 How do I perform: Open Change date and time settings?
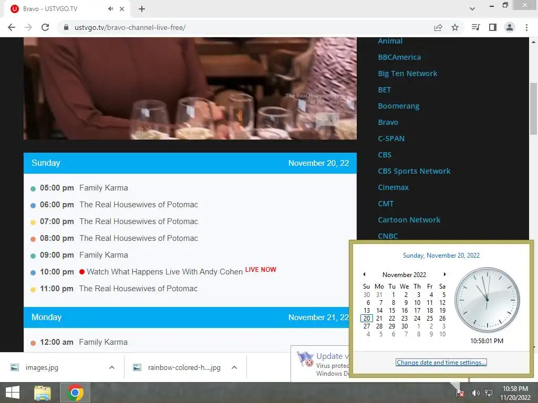(441, 363)
